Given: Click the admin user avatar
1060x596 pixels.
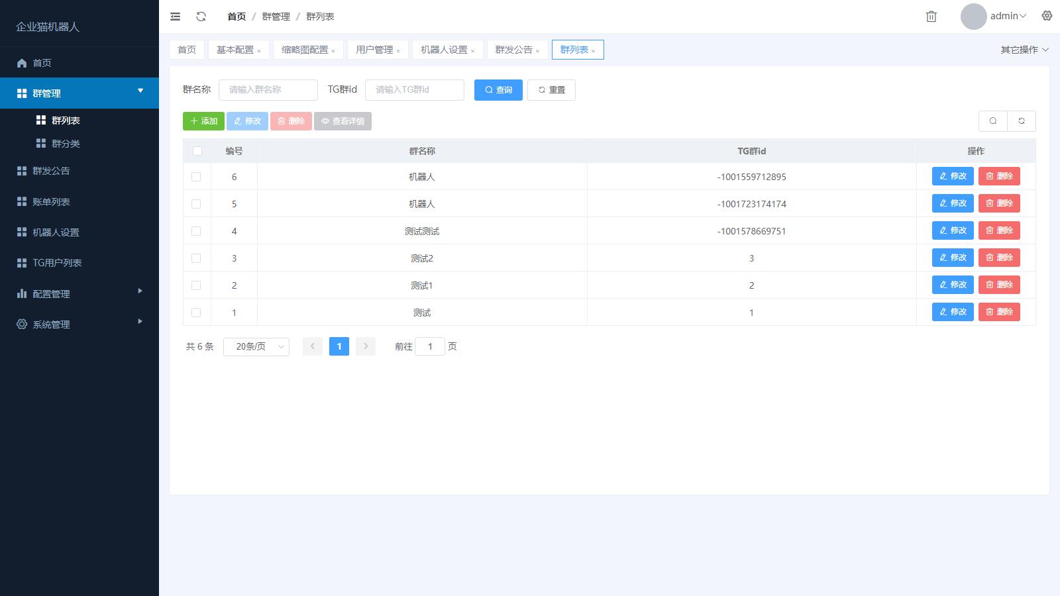Looking at the screenshot, I should coord(973,17).
